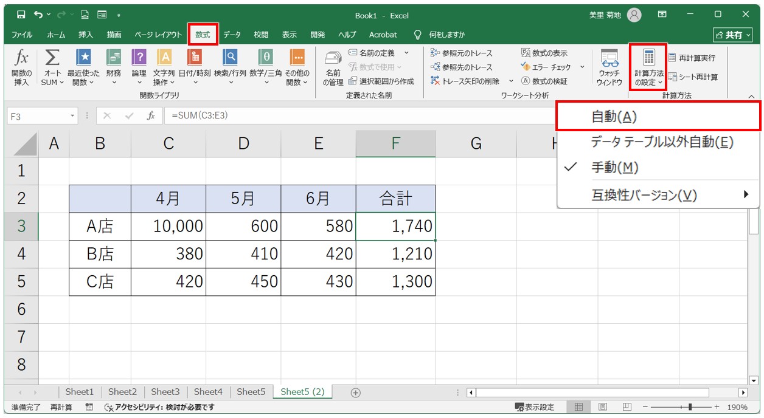The width and height of the screenshot is (764, 418).
Task: Open the Calculation Options (計算方法の設定) dropdown
Action: 648,67
